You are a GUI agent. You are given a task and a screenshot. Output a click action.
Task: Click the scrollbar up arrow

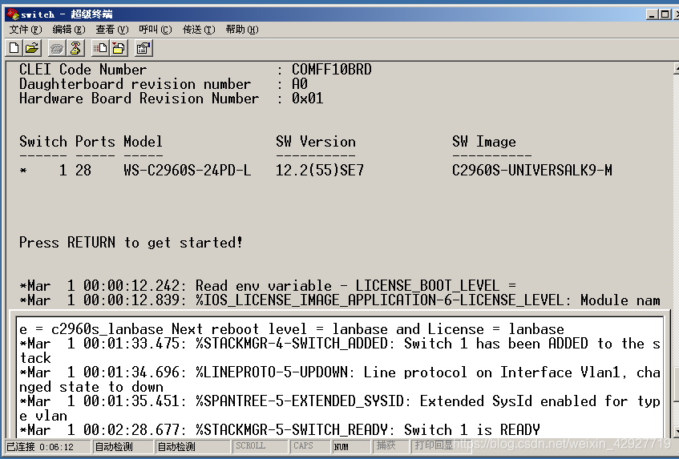pyautogui.click(x=677, y=68)
